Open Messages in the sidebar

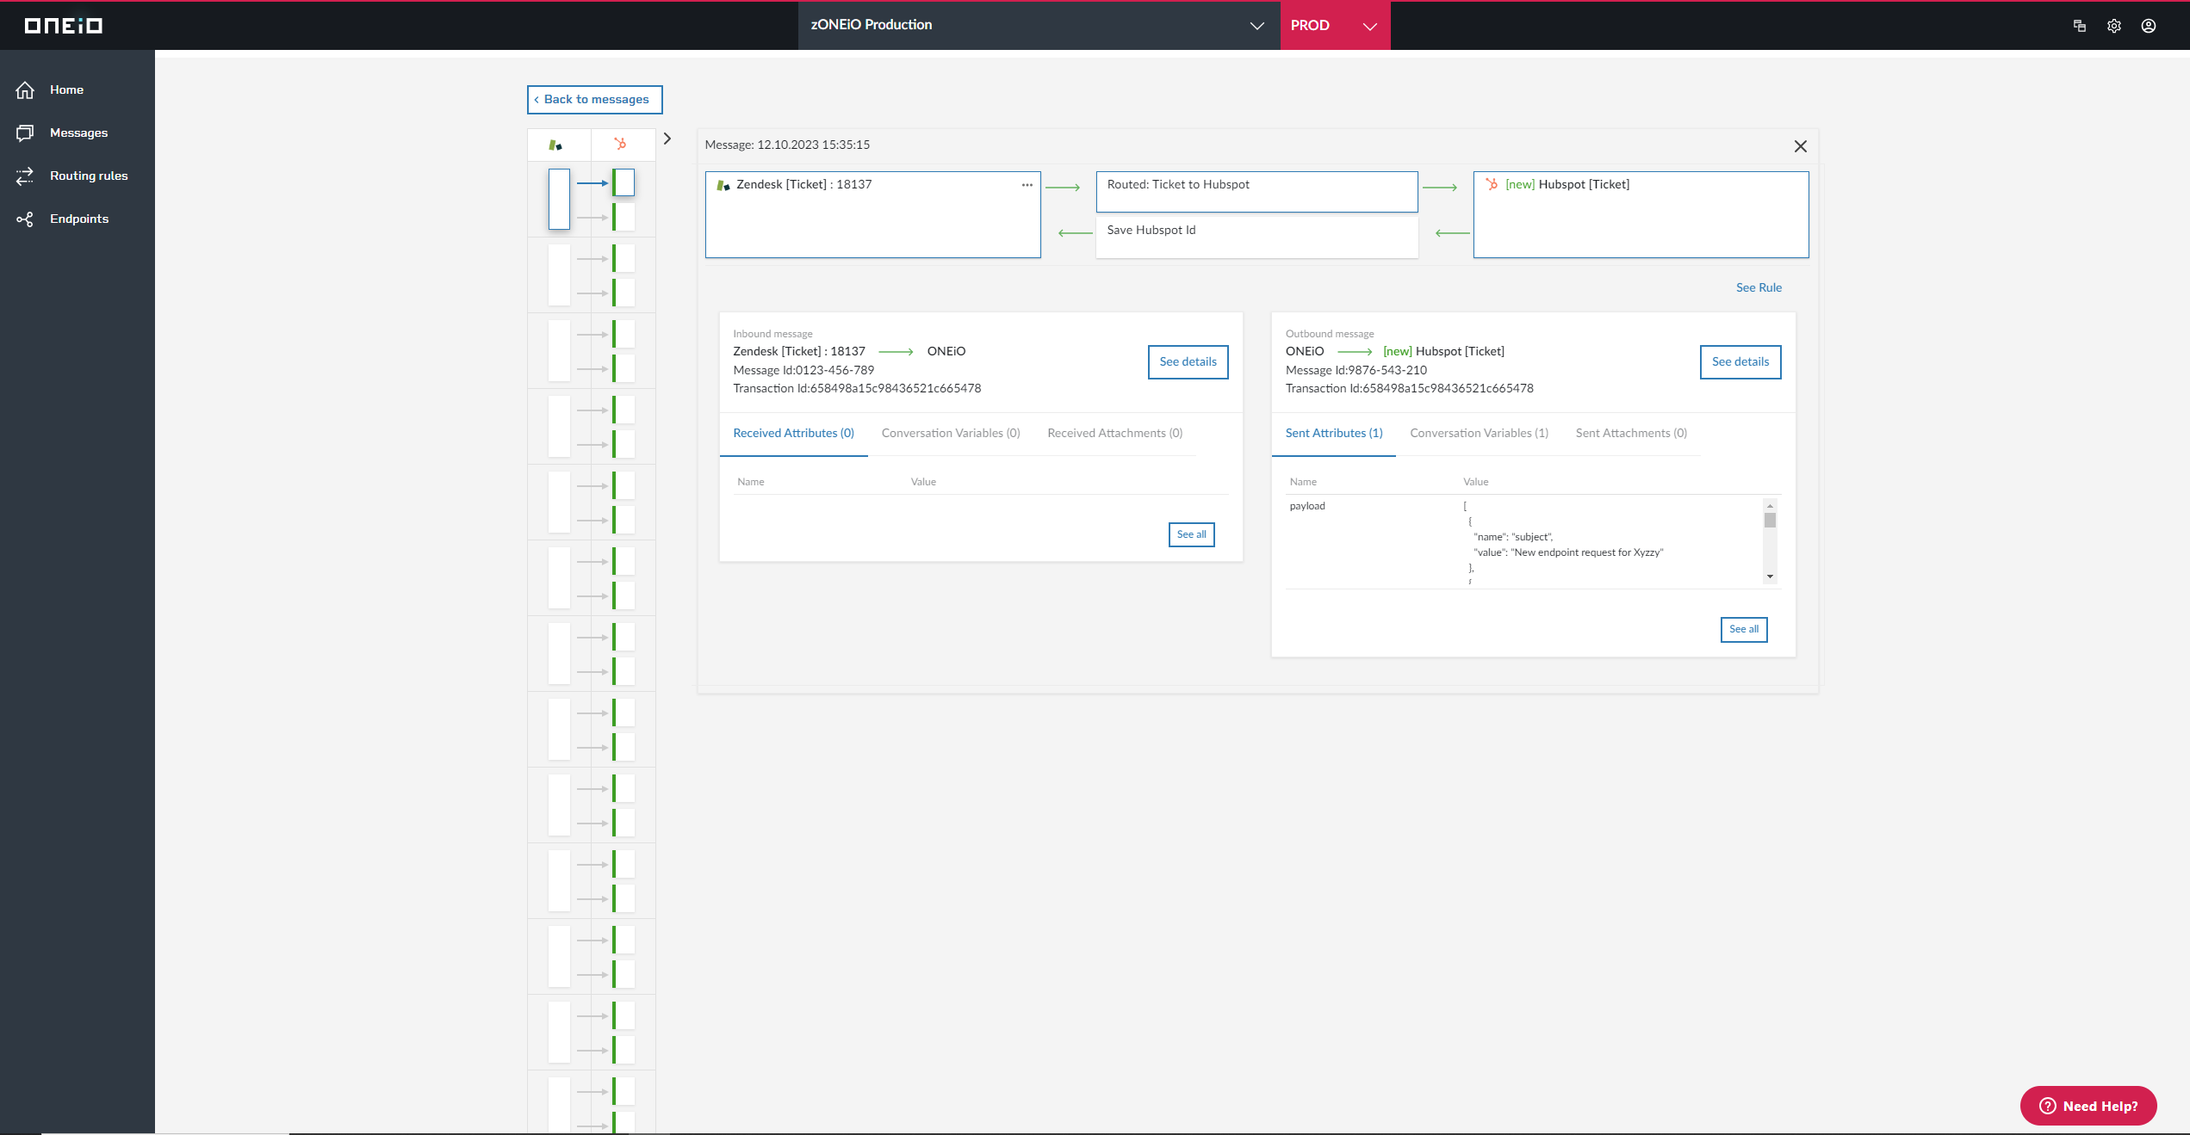[78, 133]
